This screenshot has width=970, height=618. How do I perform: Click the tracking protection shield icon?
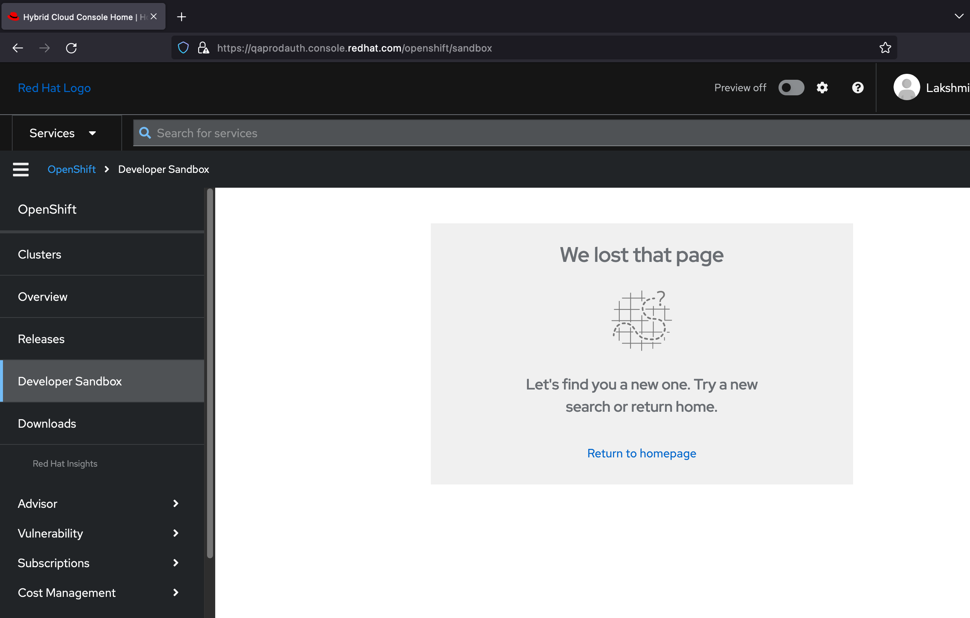[x=183, y=48]
